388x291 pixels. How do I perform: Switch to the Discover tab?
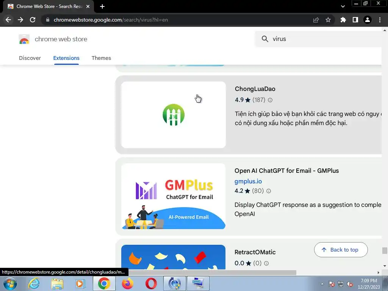coord(30,58)
